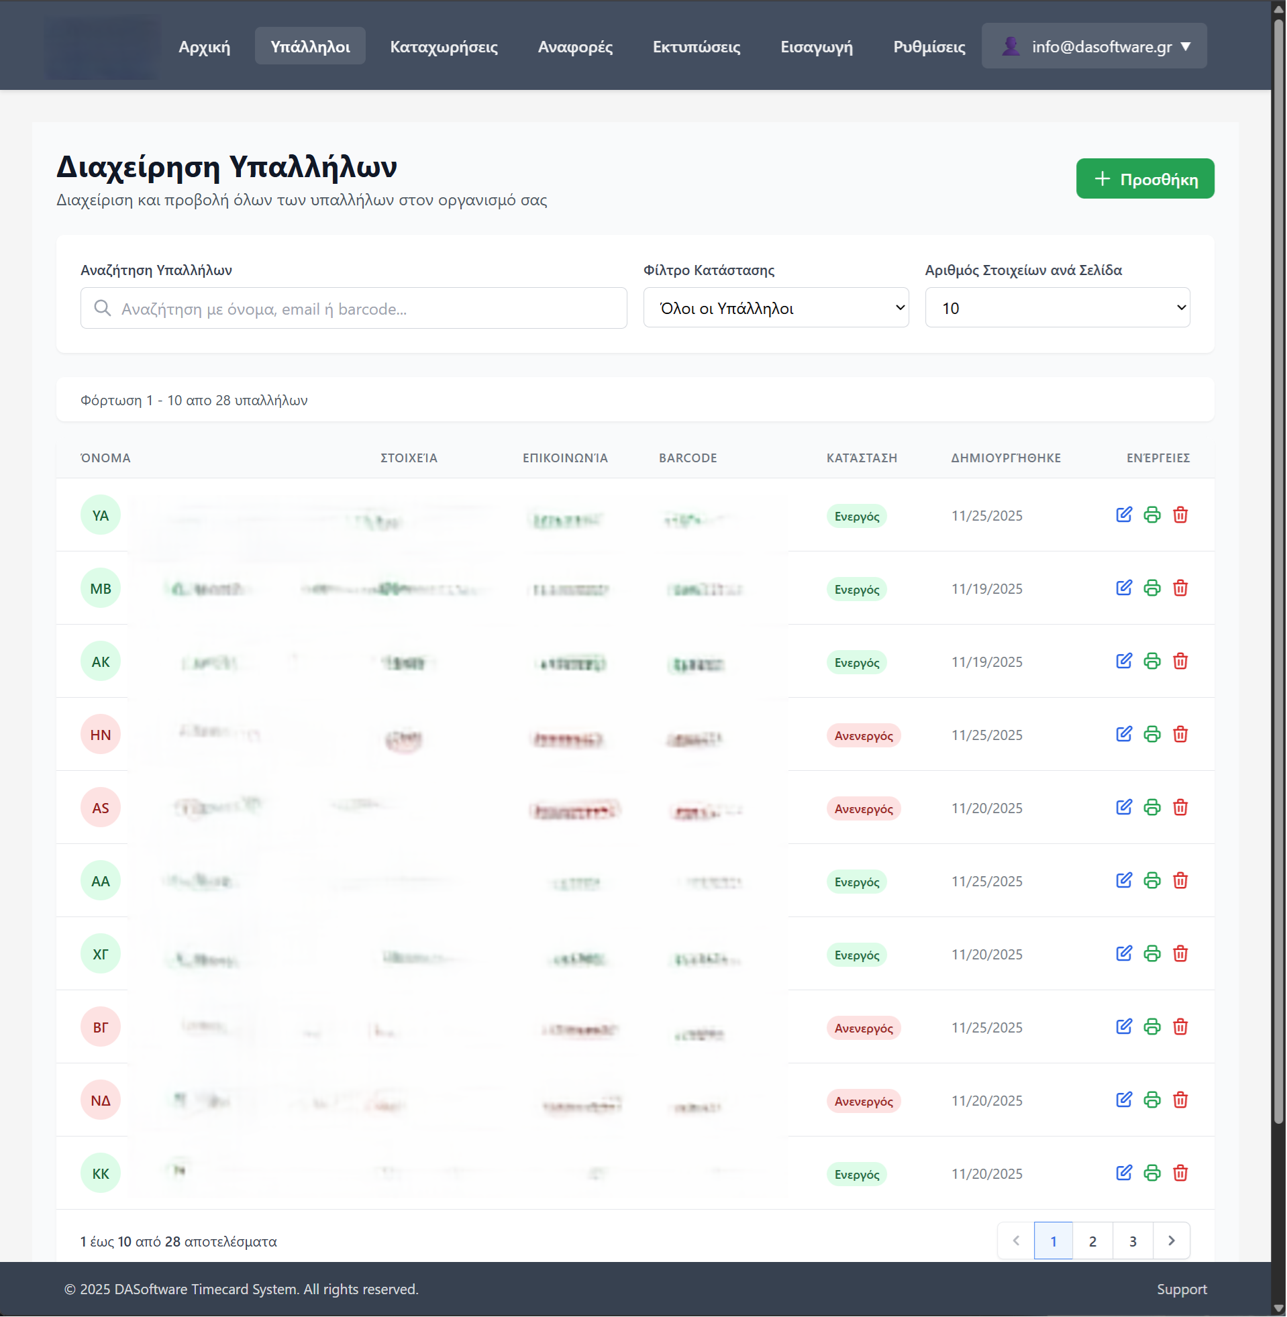Delete the employee AK

click(x=1181, y=662)
